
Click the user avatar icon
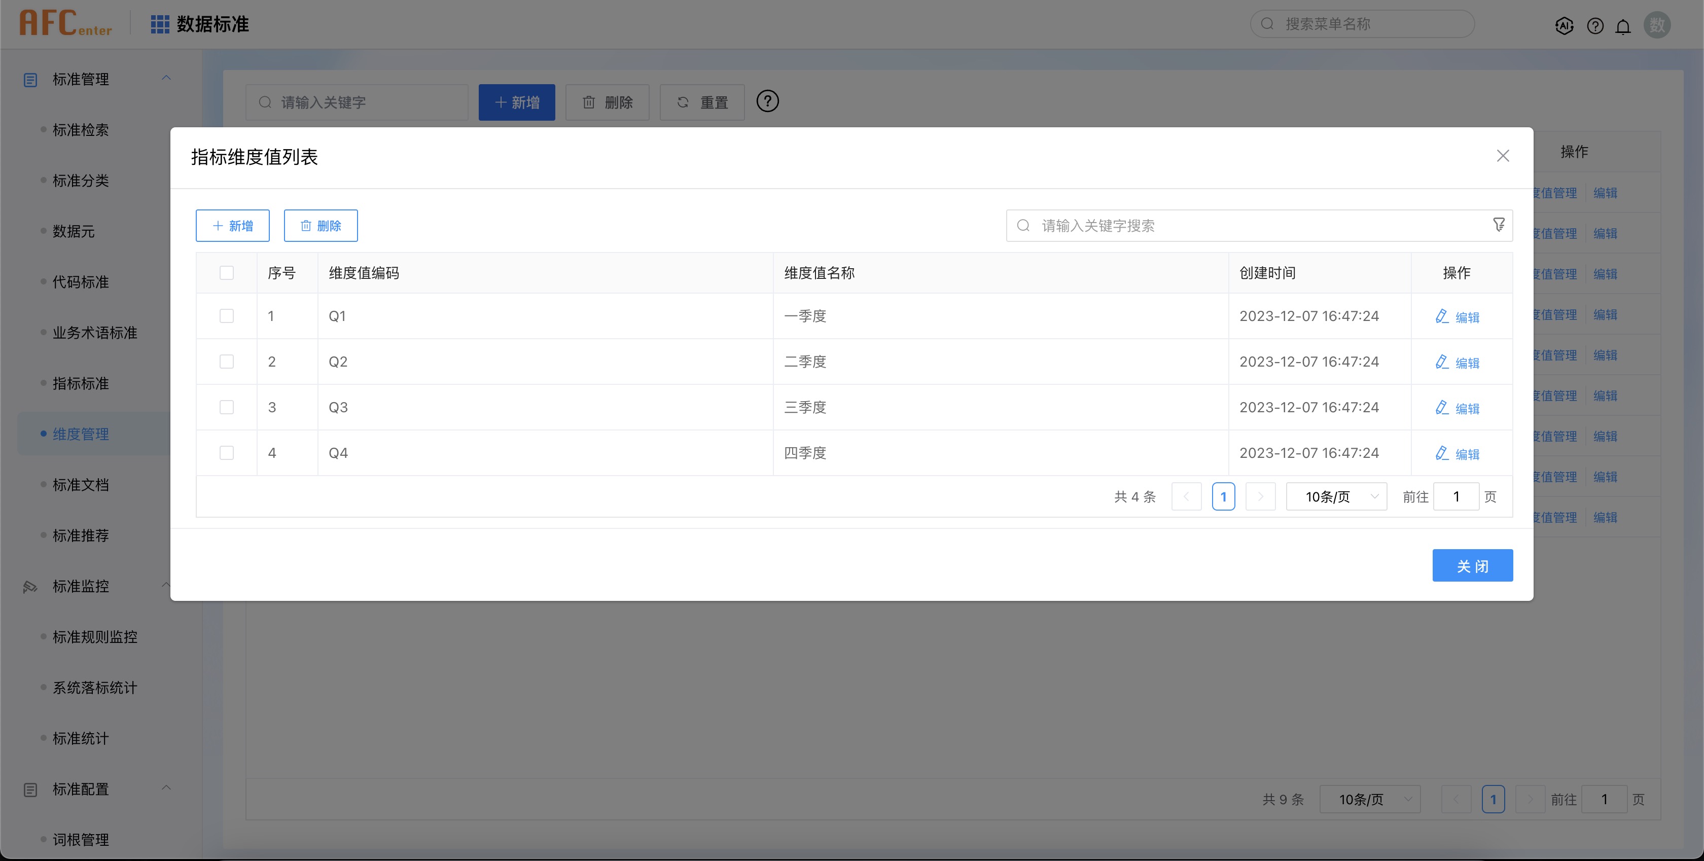tap(1656, 25)
